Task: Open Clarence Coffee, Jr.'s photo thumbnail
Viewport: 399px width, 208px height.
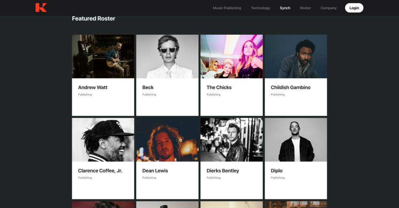Action: coord(103,140)
